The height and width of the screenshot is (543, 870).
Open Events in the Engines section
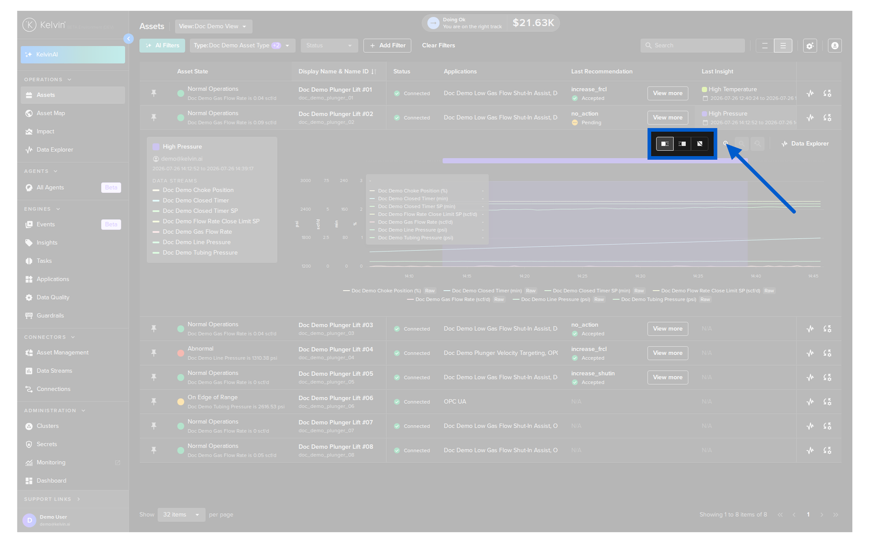(45, 224)
